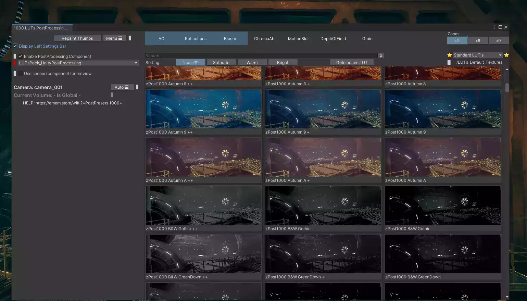The height and width of the screenshot is (301, 527).
Task: Toggle the AO effect
Action: 162,39
